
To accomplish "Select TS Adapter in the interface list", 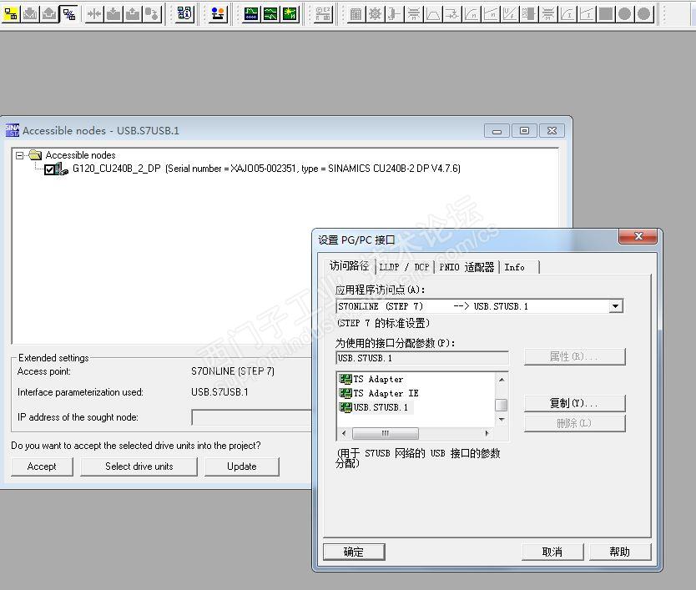I will coord(372,379).
